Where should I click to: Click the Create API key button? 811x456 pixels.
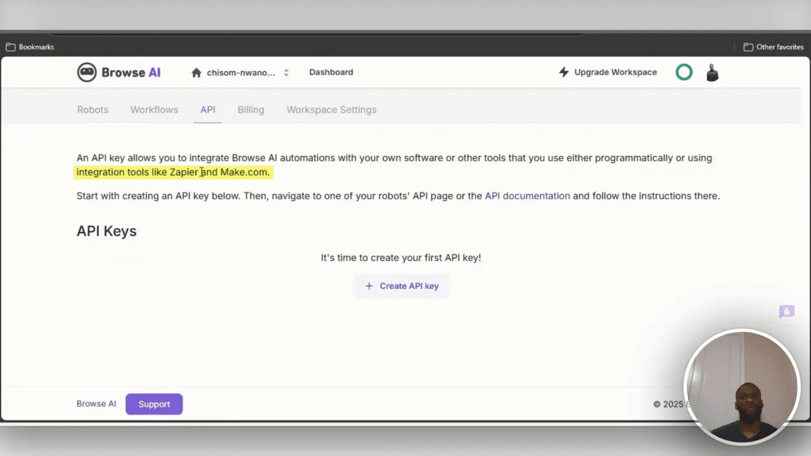[x=401, y=286]
